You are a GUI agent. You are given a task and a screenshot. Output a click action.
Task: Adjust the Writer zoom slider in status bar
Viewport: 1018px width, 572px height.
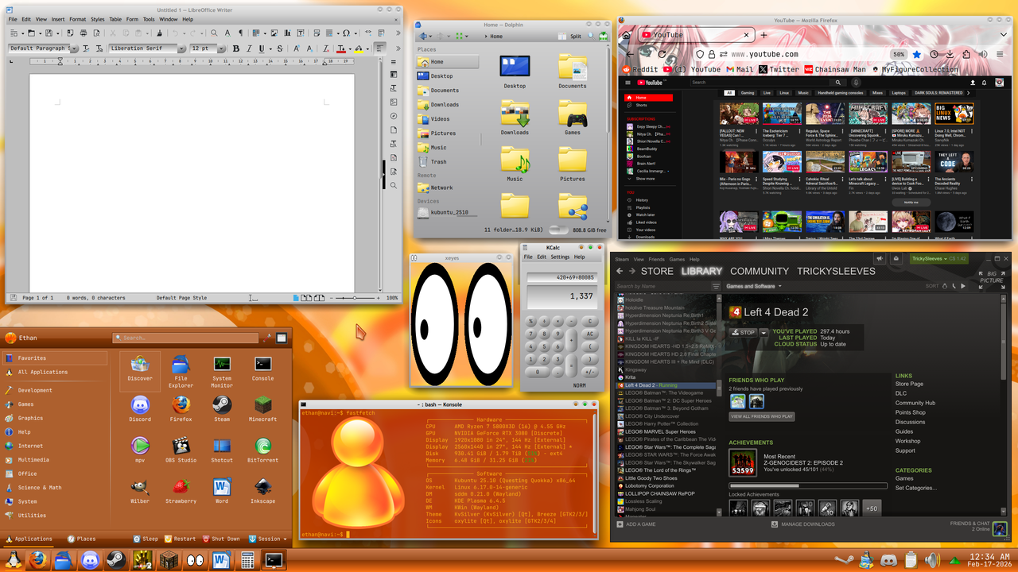pyautogui.click(x=356, y=298)
